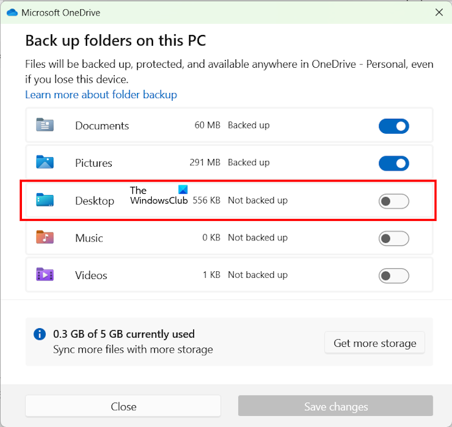Click the Desktop folder name label
The width and height of the screenshot is (452, 427).
pos(94,201)
